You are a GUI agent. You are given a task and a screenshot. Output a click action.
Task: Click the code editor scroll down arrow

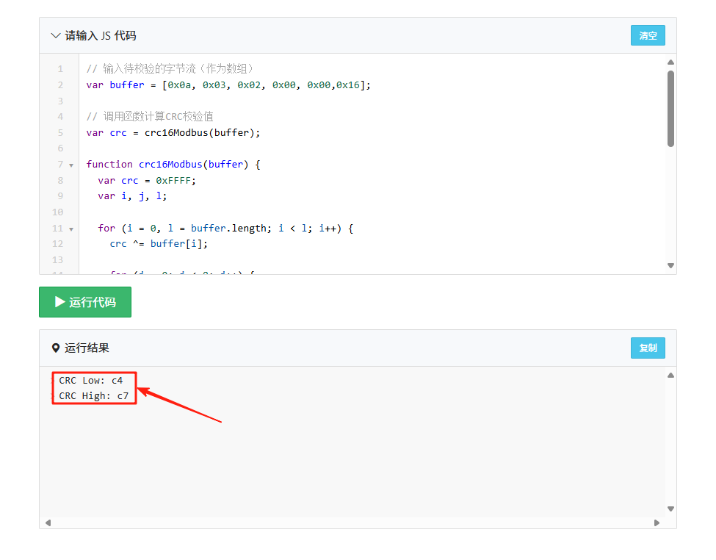point(670,265)
